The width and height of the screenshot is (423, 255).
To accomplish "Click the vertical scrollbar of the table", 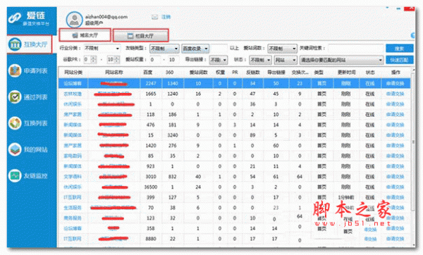I will [x=412, y=156].
